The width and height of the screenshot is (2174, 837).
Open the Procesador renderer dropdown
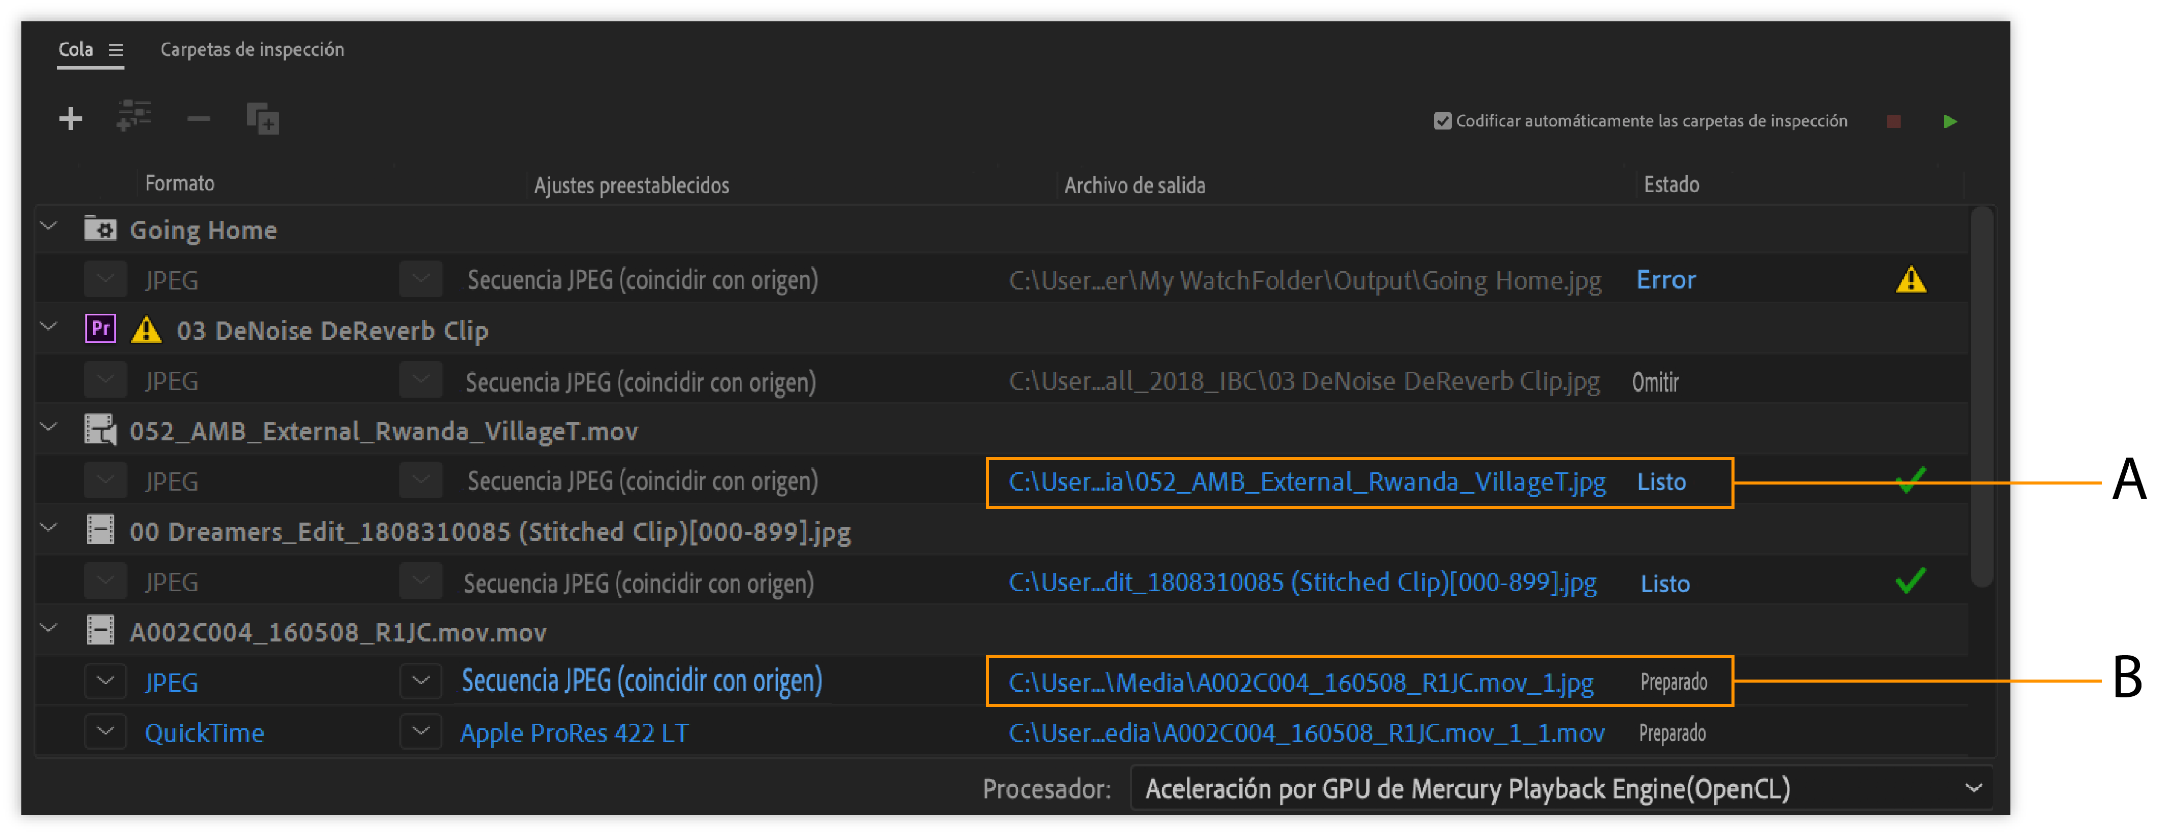pos(1560,788)
